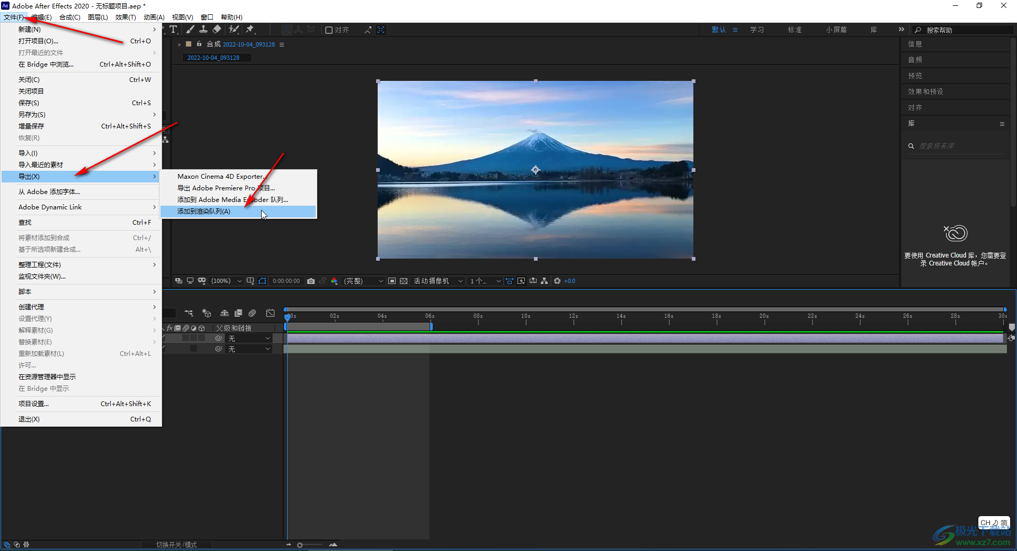Open the composition flowchart icon in viewer
1017x551 pixels.
click(545, 281)
